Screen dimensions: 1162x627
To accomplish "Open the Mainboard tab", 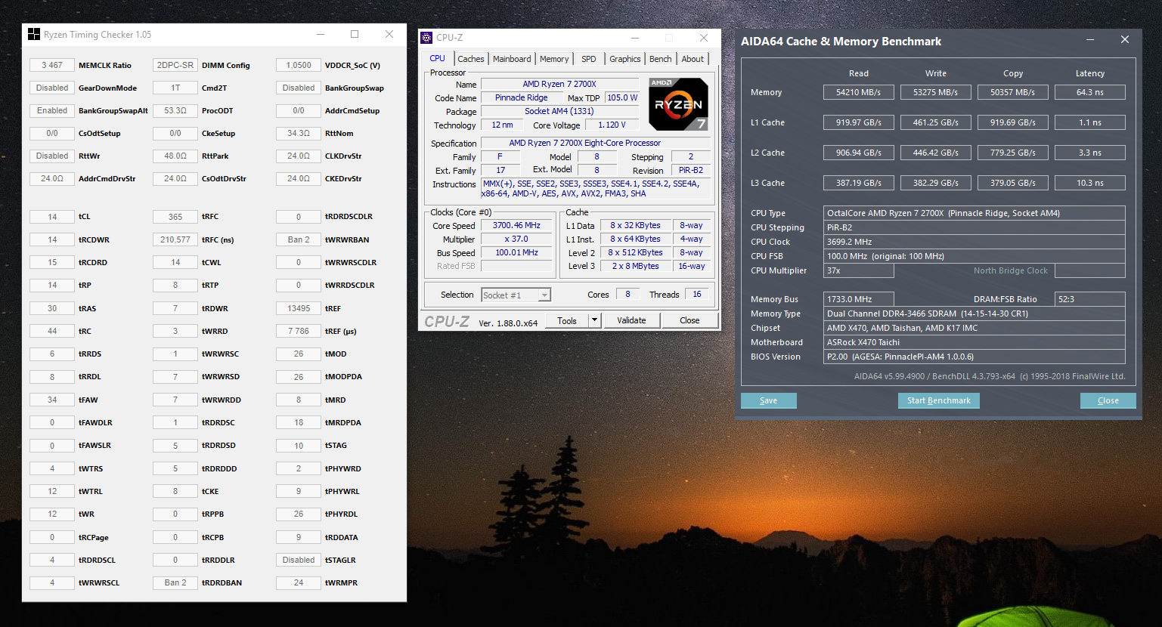I will click(x=512, y=59).
